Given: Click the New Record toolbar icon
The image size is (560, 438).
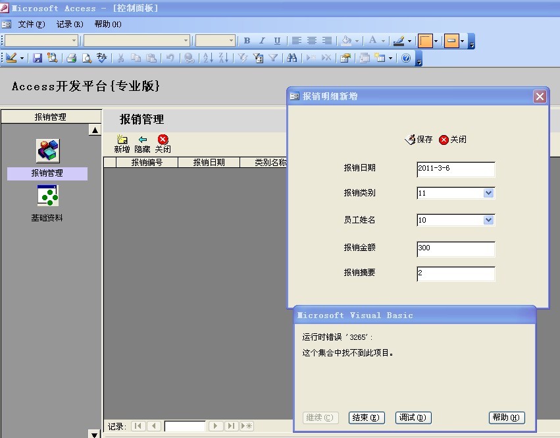Looking at the screenshot, I should (311, 58).
